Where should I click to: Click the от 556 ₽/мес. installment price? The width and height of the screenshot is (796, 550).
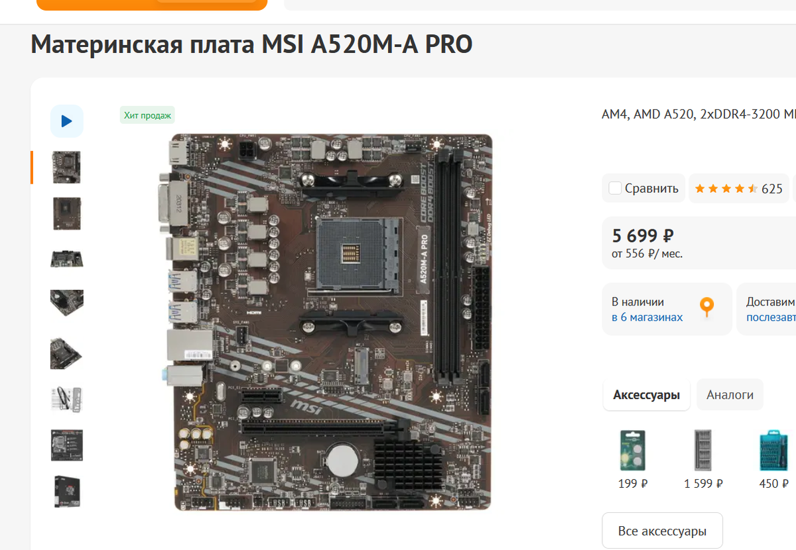point(647,253)
